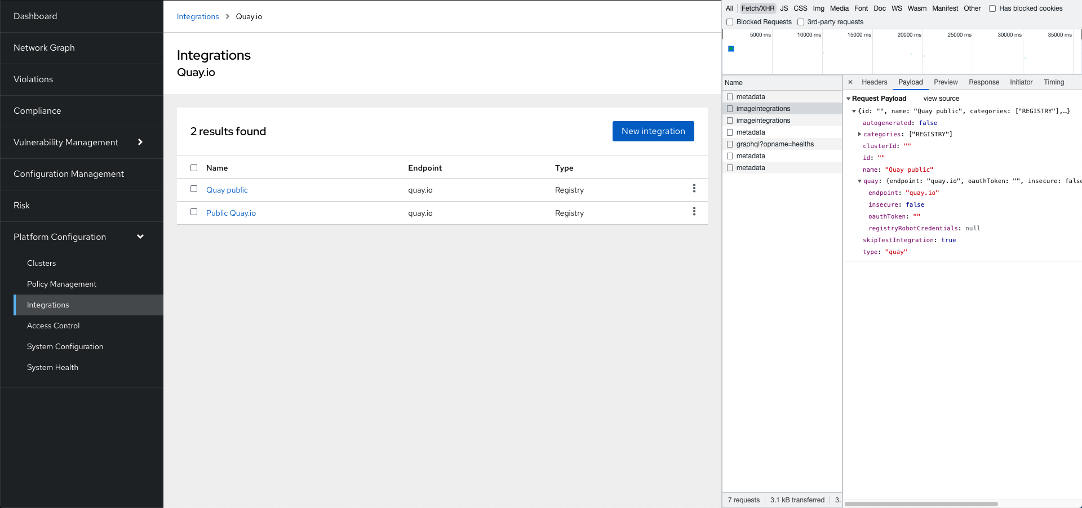Screen dimensions: 1082x508
Task: Click view source for request payload
Action: pos(941,99)
